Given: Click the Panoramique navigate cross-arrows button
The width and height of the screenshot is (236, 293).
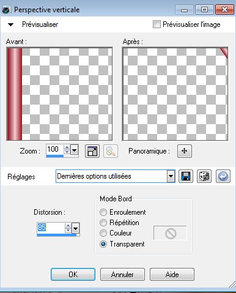Looking at the screenshot, I should 185,151.
